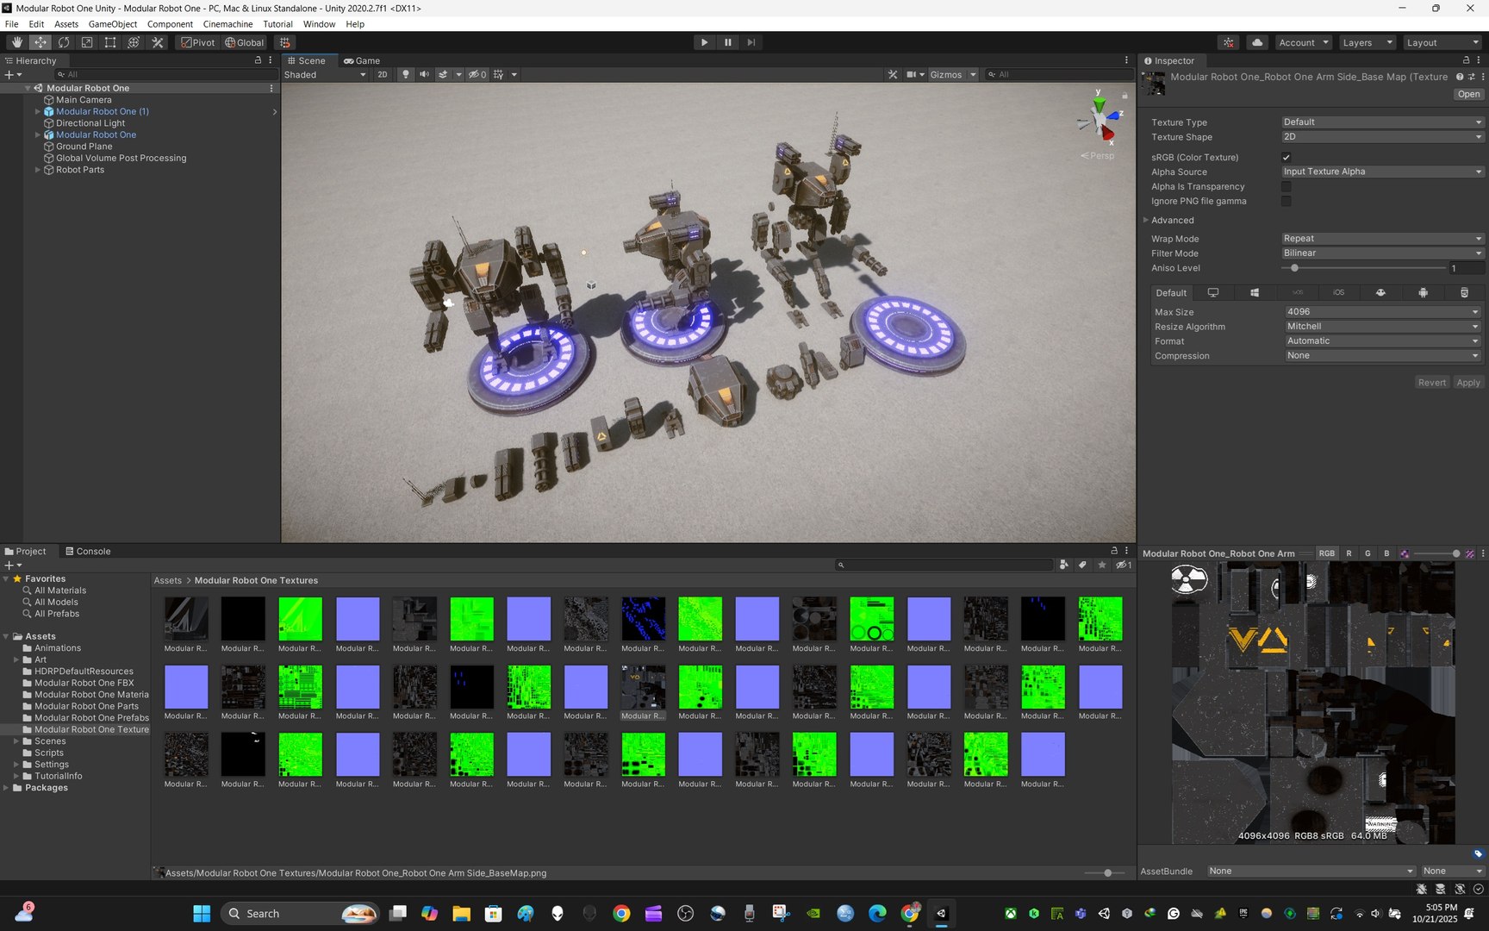The height and width of the screenshot is (931, 1489).
Task: Open the GameObject menu
Action: click(113, 24)
